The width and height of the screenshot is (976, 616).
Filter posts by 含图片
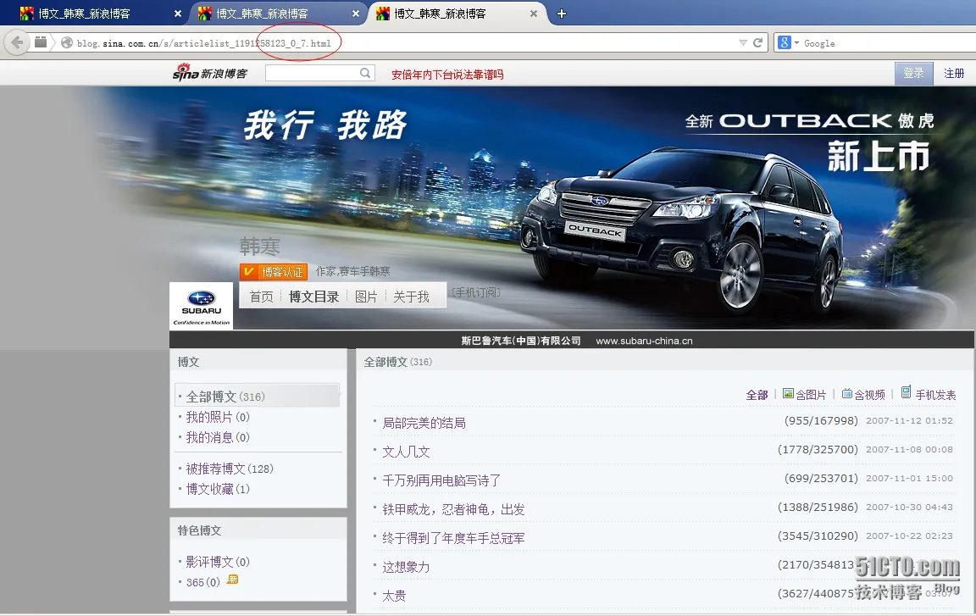pos(805,395)
